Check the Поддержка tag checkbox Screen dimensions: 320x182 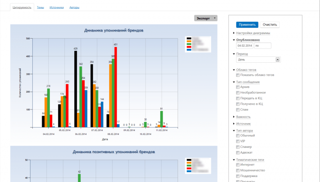238,176
